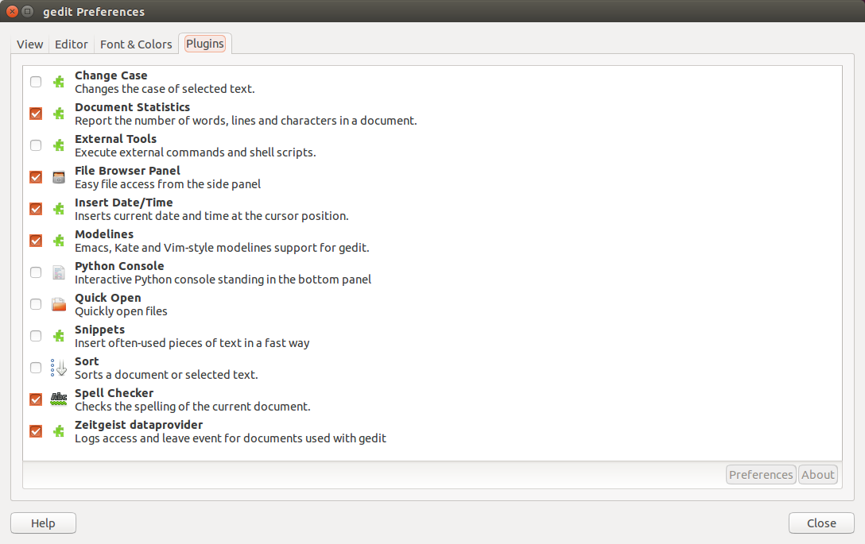Click the Insert Date/Time plugin icon

point(59,209)
